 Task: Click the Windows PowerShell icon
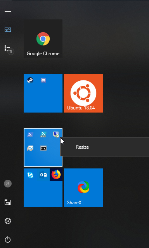(x=30, y=135)
